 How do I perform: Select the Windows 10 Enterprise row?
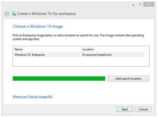(79, 55)
